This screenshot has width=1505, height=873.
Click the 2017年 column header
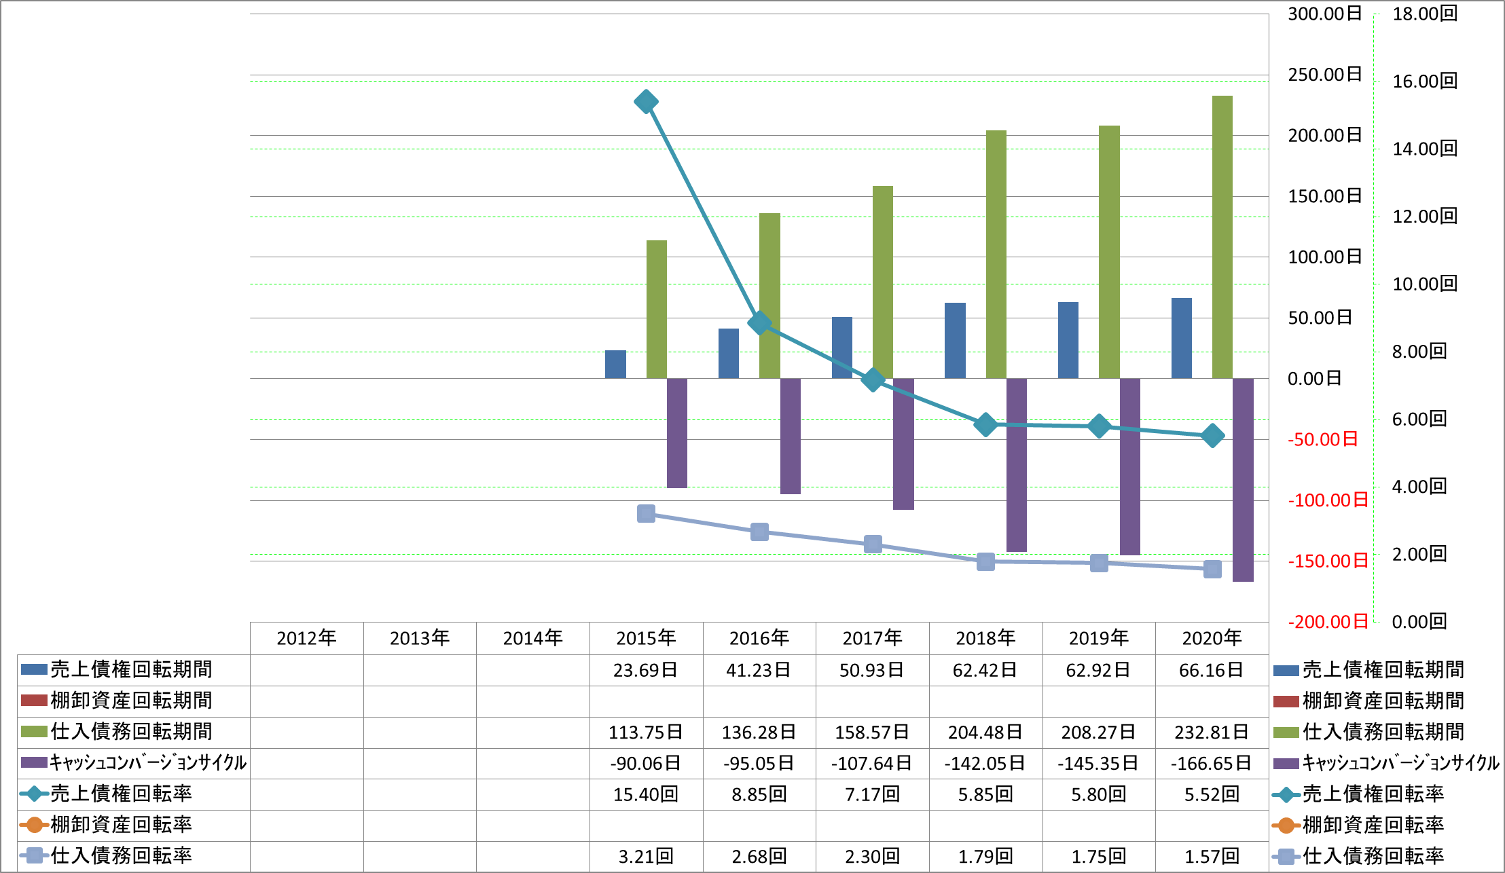pyautogui.click(x=873, y=638)
